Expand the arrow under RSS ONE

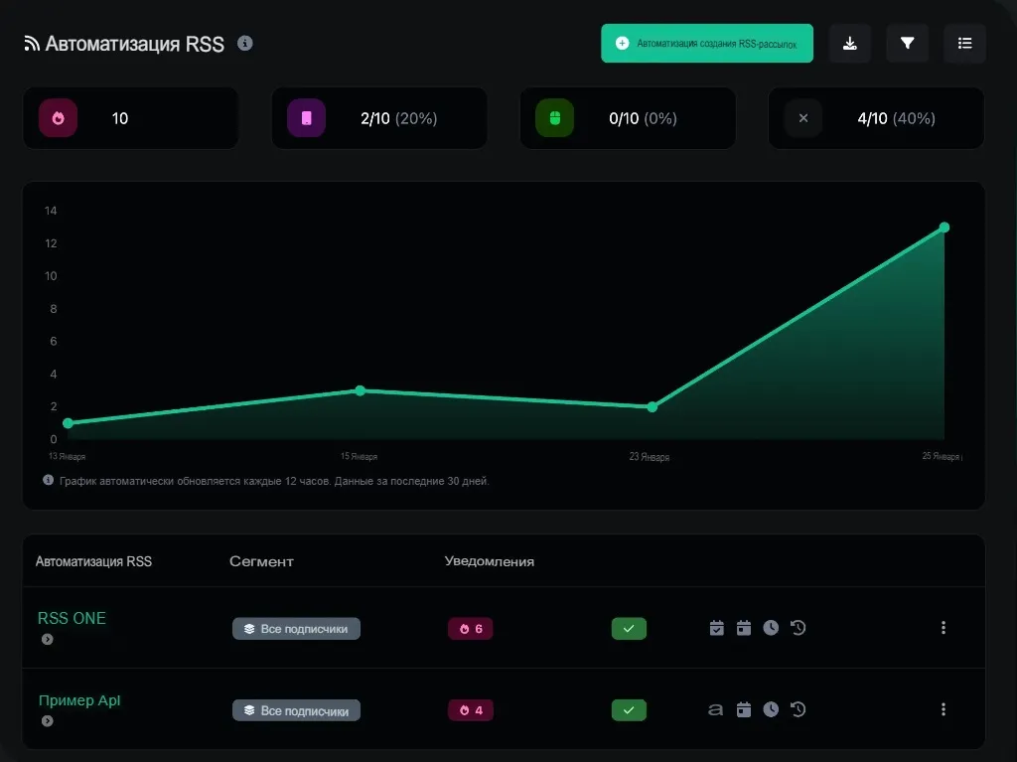coord(48,640)
